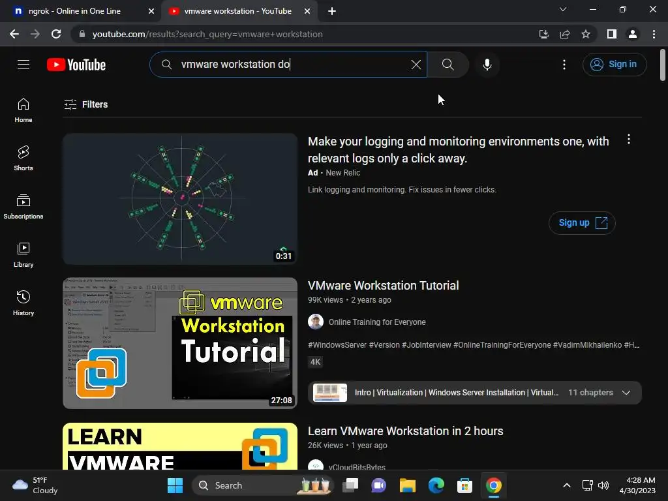This screenshot has height=501, width=668.
Task: Open Microsoft Store from the taskbar
Action: [464, 485]
